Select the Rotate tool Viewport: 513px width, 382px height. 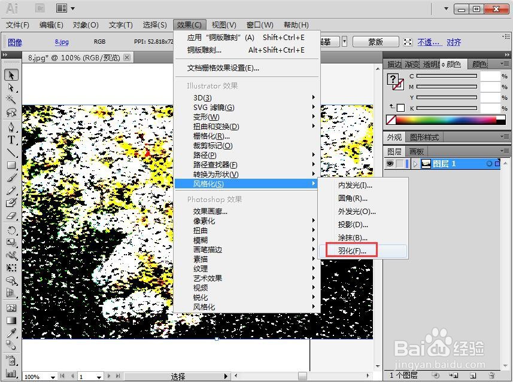[x=11, y=231]
